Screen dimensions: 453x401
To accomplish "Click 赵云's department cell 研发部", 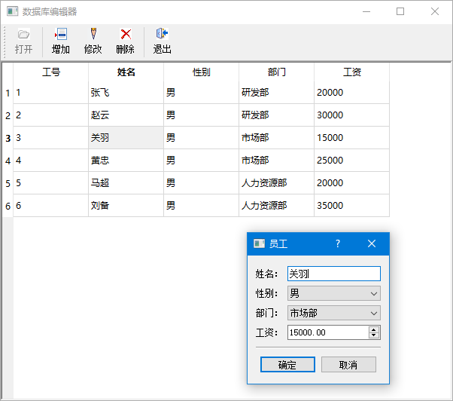I will pyautogui.click(x=276, y=115).
